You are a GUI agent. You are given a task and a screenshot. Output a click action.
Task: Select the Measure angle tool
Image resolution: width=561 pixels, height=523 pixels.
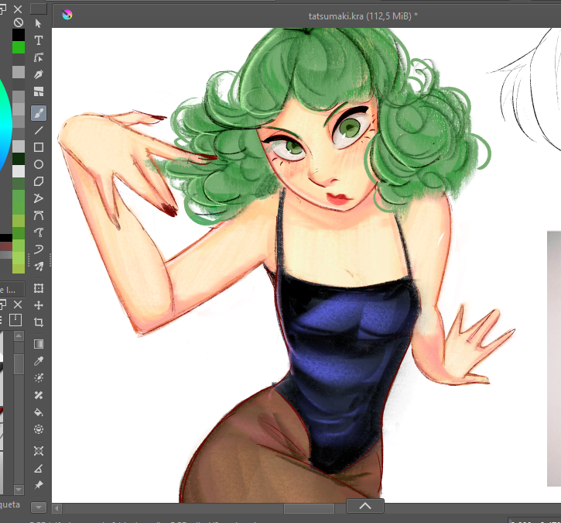(38, 468)
